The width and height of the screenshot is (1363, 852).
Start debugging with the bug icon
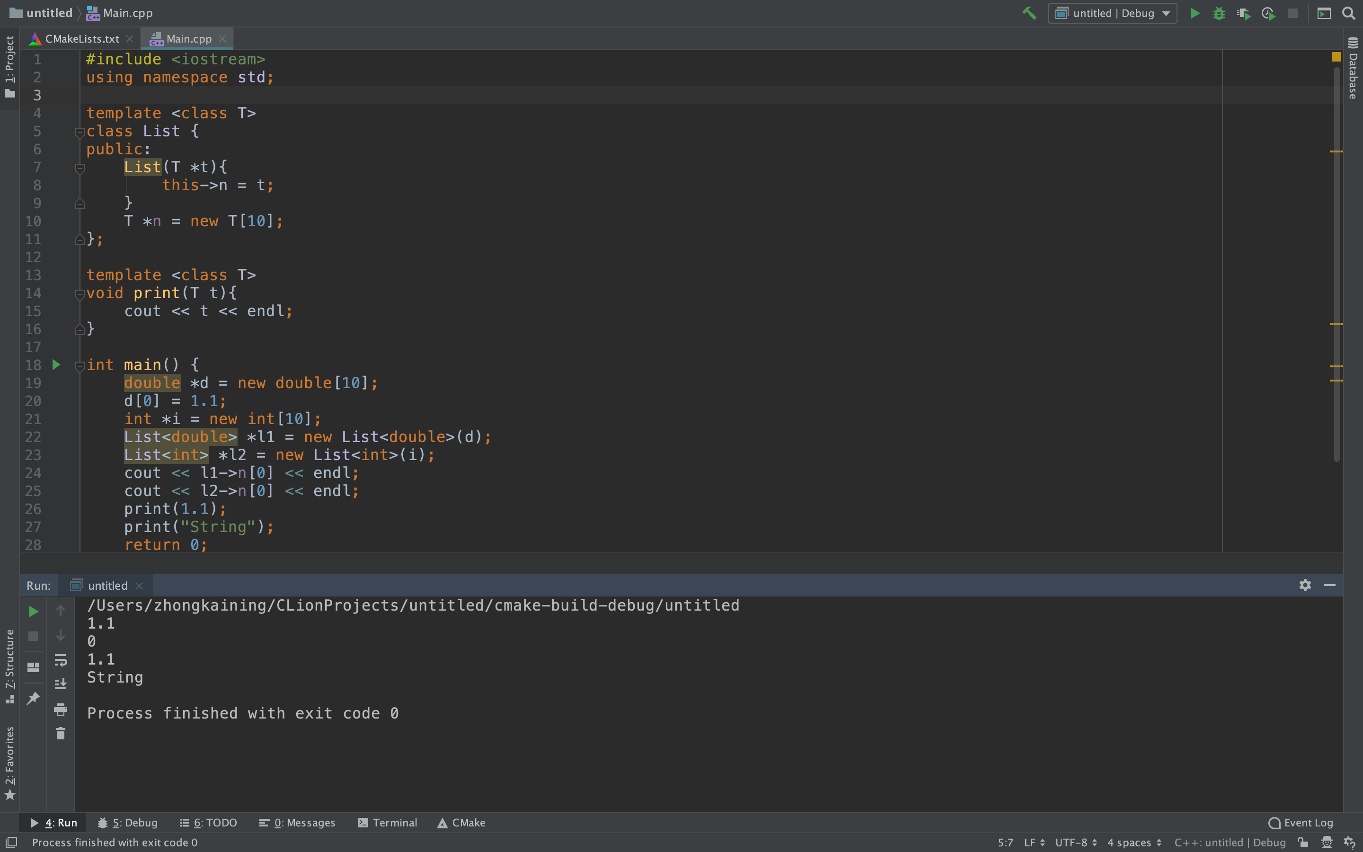click(x=1219, y=13)
